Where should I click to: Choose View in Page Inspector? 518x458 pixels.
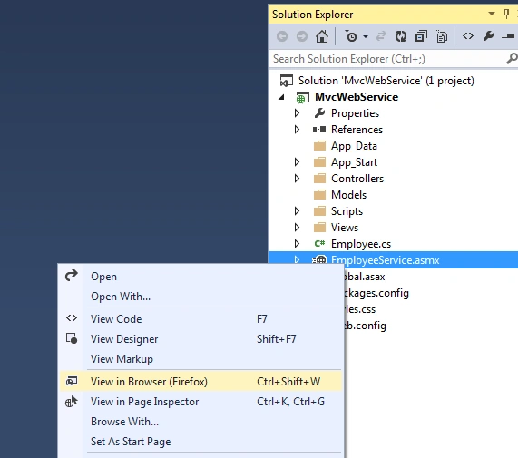click(200, 401)
